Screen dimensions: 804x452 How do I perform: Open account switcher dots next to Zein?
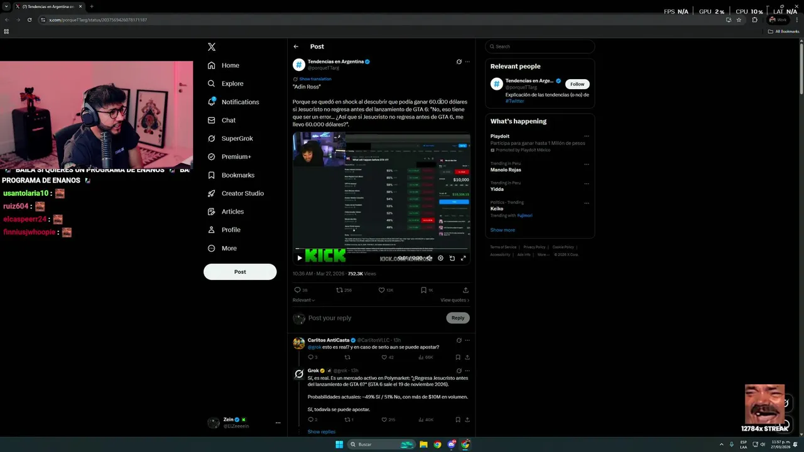point(278,423)
